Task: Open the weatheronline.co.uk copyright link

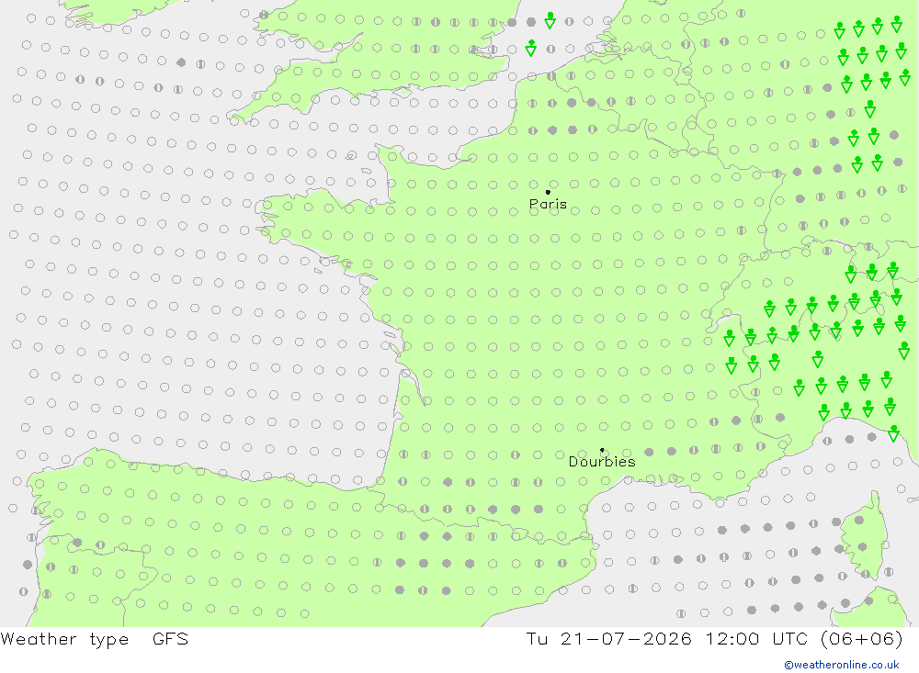Action: point(842,665)
